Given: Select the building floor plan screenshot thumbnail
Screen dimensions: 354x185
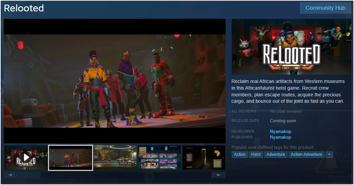Looking at the screenshot, I should pos(160,157).
